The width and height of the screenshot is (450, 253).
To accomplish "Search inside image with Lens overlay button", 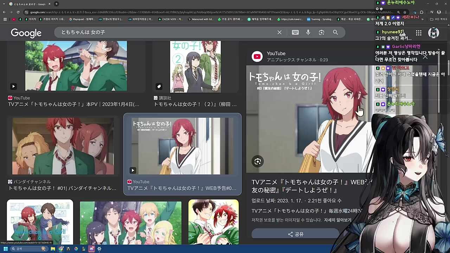I will tap(258, 161).
